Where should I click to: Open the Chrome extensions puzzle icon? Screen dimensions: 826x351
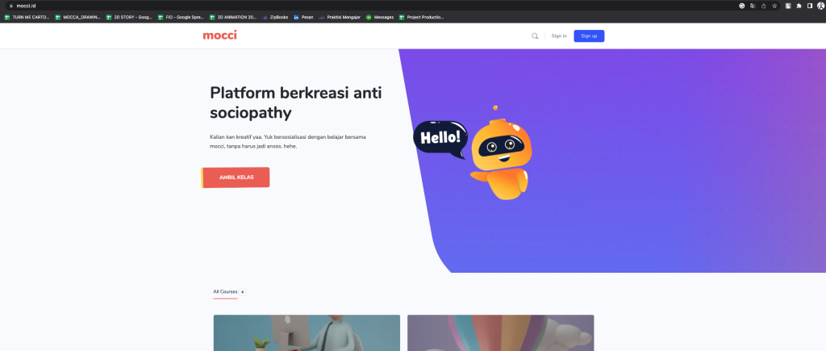pyautogui.click(x=799, y=6)
